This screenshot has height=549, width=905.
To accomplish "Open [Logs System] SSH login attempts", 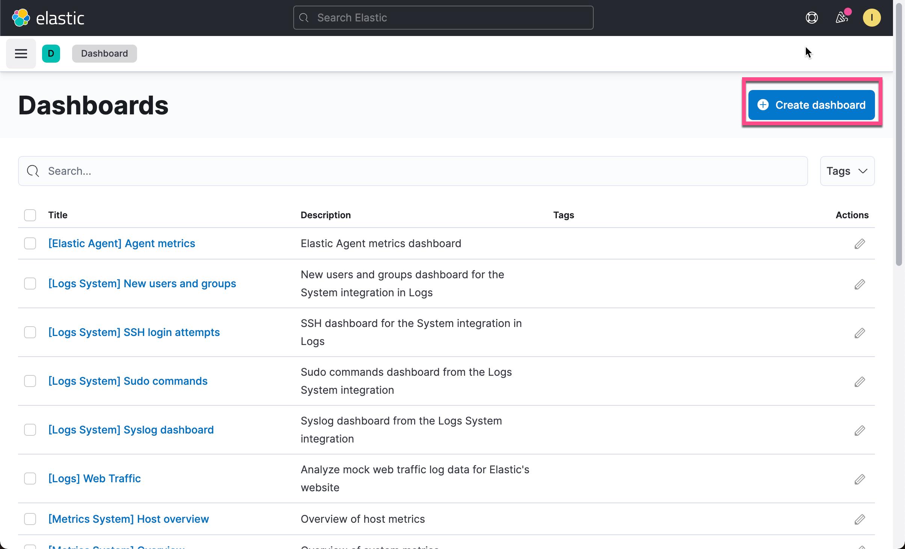I will click(134, 332).
